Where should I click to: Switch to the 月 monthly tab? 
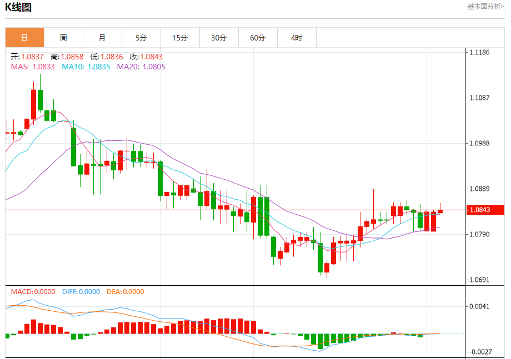(x=102, y=38)
